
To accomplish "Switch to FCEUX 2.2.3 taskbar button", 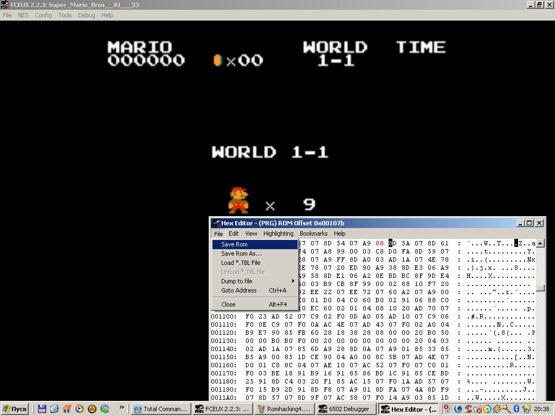I will (223, 409).
